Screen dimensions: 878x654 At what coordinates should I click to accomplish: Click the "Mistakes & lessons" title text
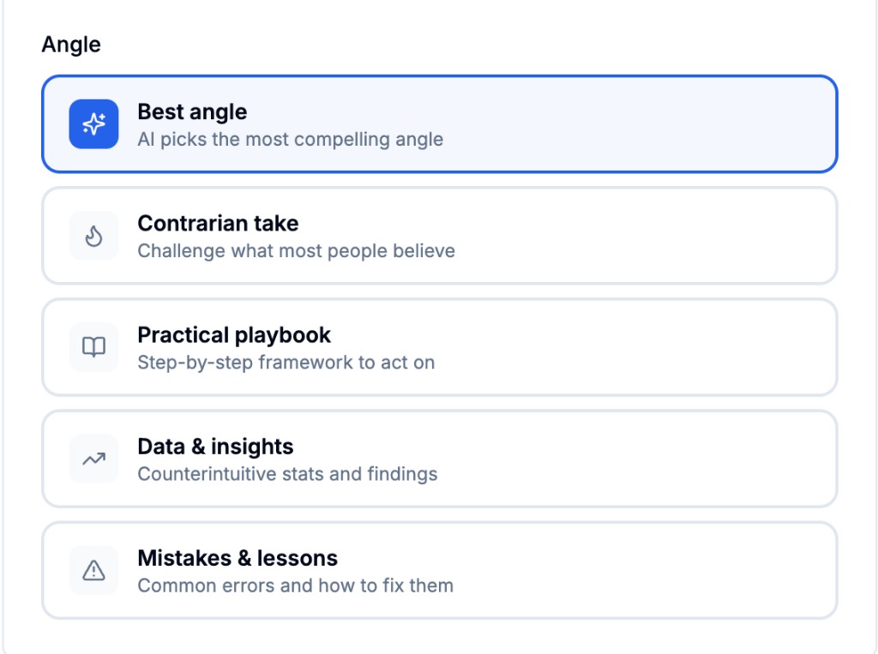(238, 558)
